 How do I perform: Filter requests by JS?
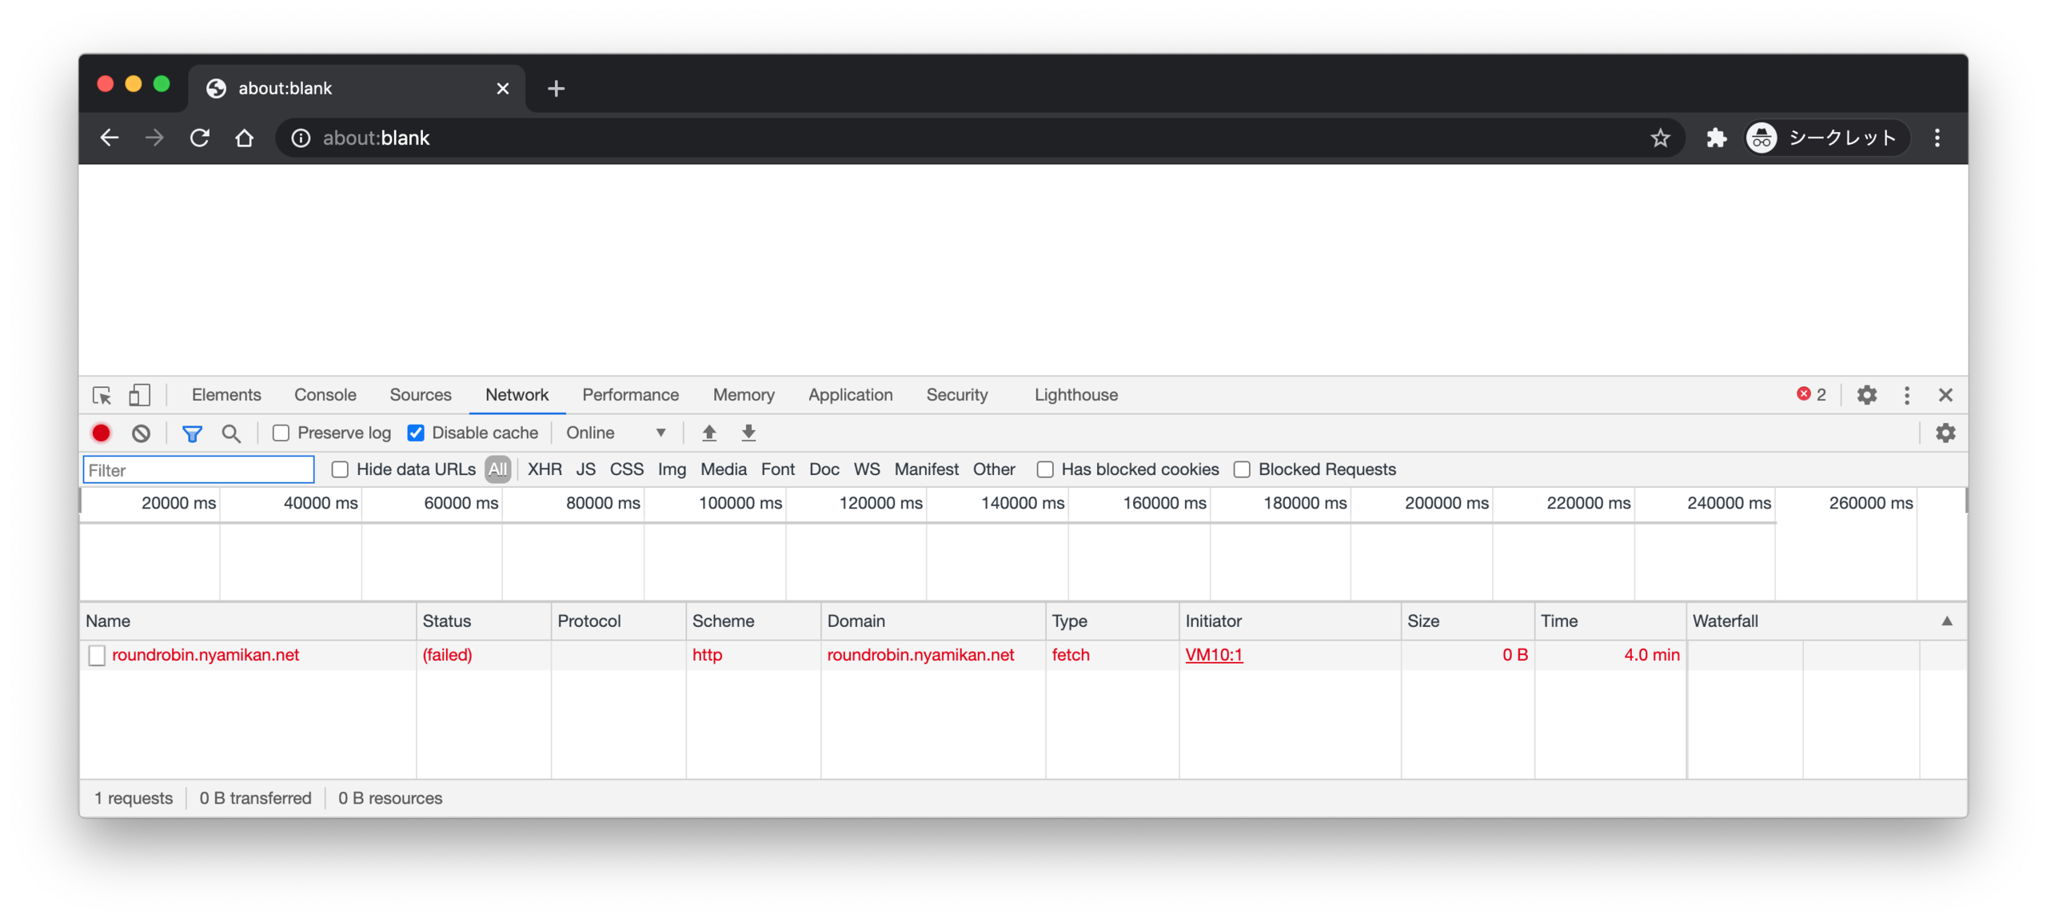(x=585, y=469)
